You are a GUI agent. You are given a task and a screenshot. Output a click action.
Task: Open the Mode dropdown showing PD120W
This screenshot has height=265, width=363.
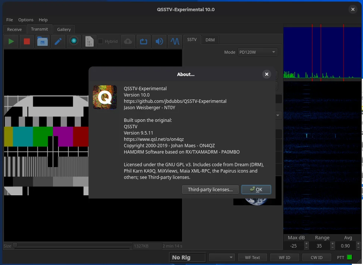pyautogui.click(x=257, y=52)
